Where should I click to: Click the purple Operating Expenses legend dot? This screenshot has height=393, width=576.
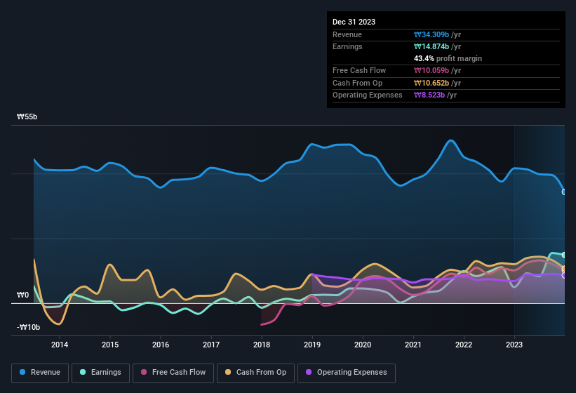pos(309,372)
